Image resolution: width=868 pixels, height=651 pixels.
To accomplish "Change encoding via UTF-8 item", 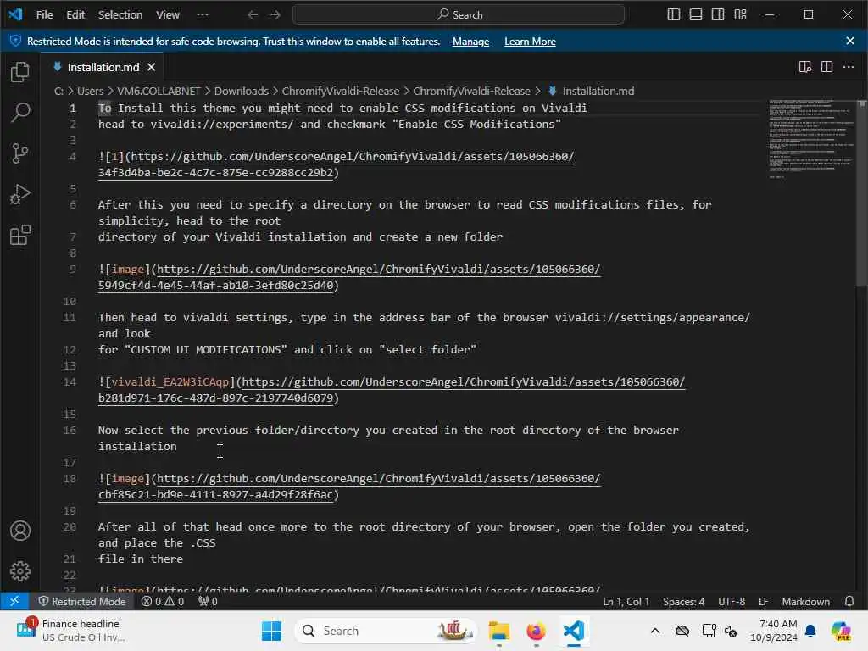I will (x=732, y=601).
